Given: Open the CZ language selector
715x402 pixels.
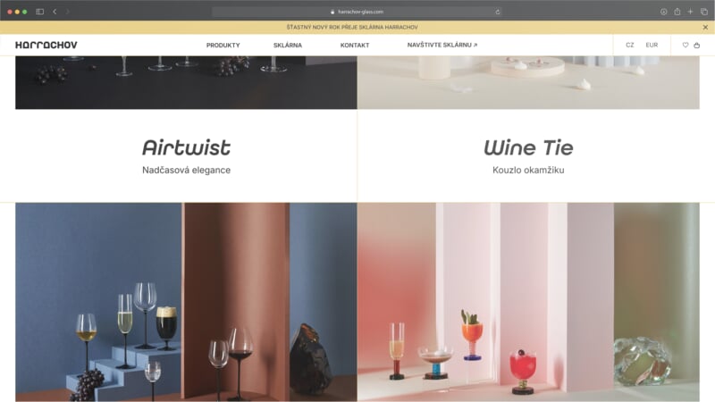Looking at the screenshot, I should pos(630,46).
